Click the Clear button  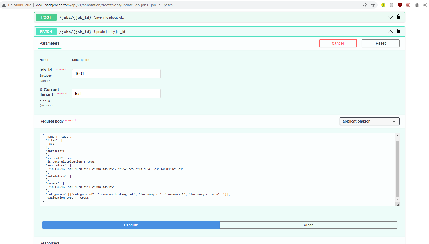pyautogui.click(x=308, y=225)
